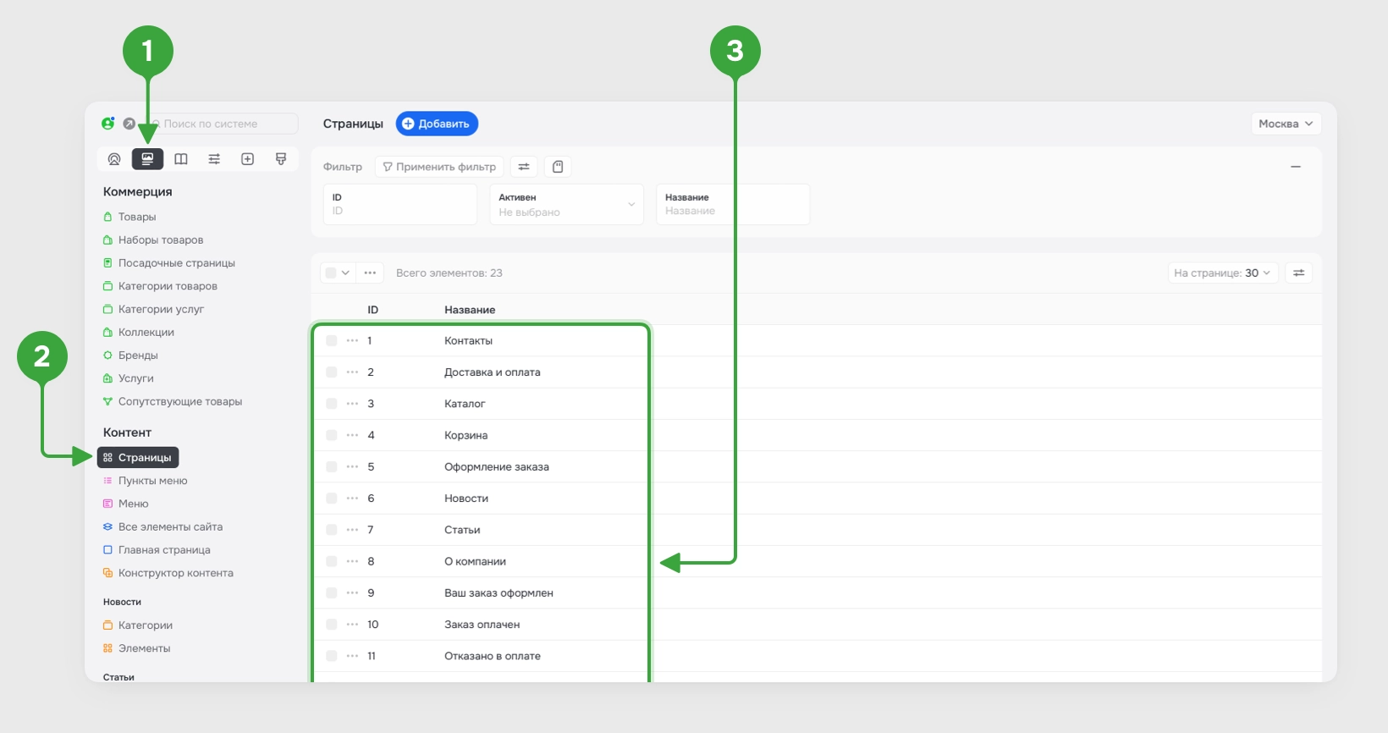This screenshot has width=1388, height=733.
Task: Open table column settings icon near page size
Action: (x=1298, y=273)
